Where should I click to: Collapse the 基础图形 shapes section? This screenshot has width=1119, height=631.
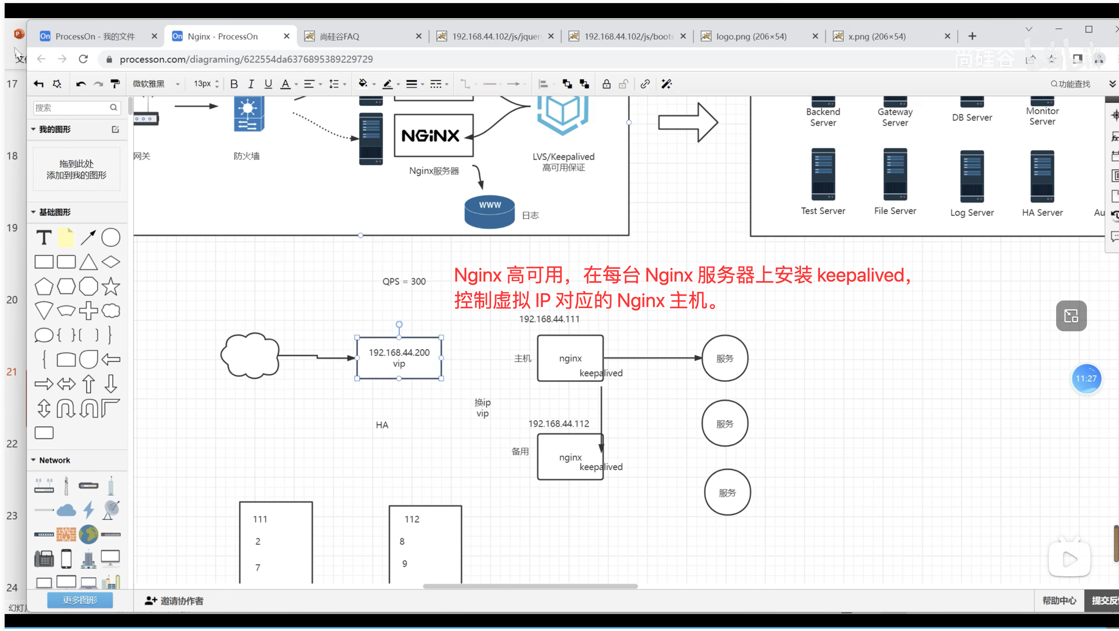(x=34, y=213)
